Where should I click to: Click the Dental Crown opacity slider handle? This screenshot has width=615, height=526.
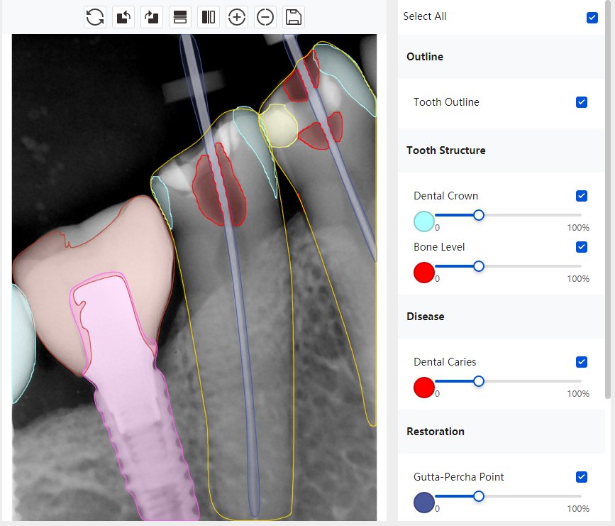click(479, 215)
